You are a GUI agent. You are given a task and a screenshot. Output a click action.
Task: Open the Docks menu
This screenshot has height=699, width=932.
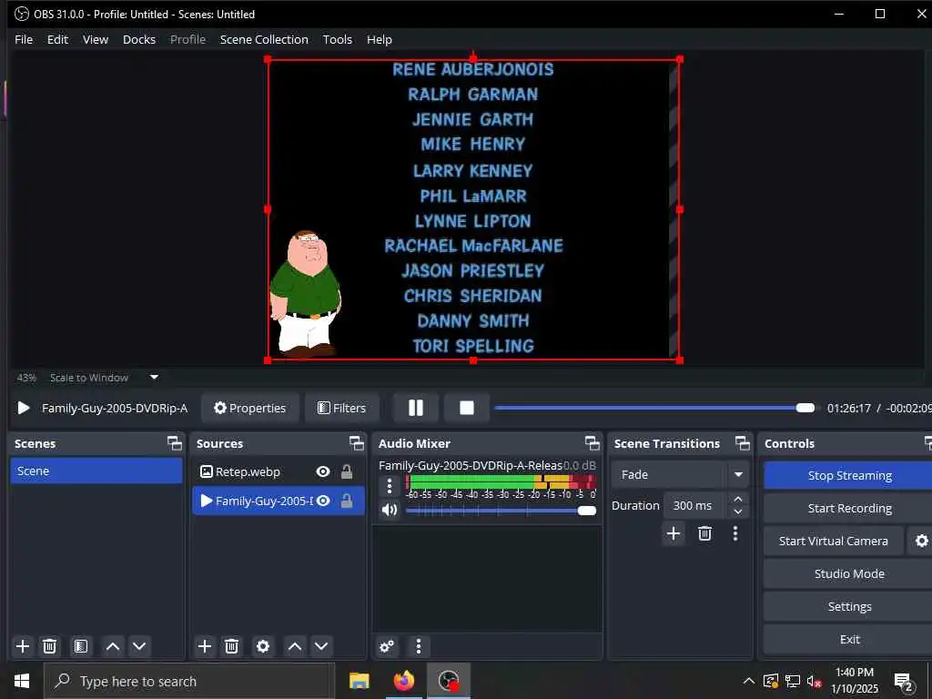click(x=139, y=39)
